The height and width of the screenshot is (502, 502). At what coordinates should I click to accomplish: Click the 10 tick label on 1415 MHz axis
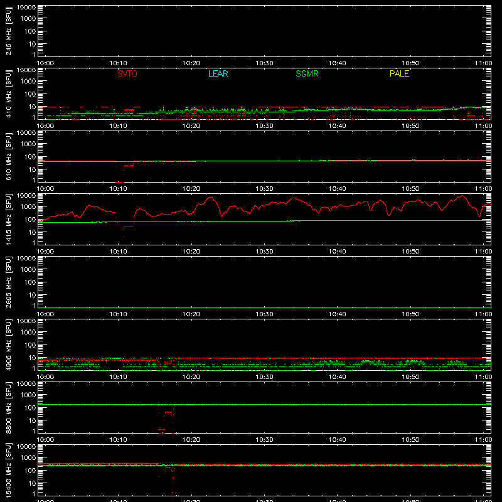point(32,232)
